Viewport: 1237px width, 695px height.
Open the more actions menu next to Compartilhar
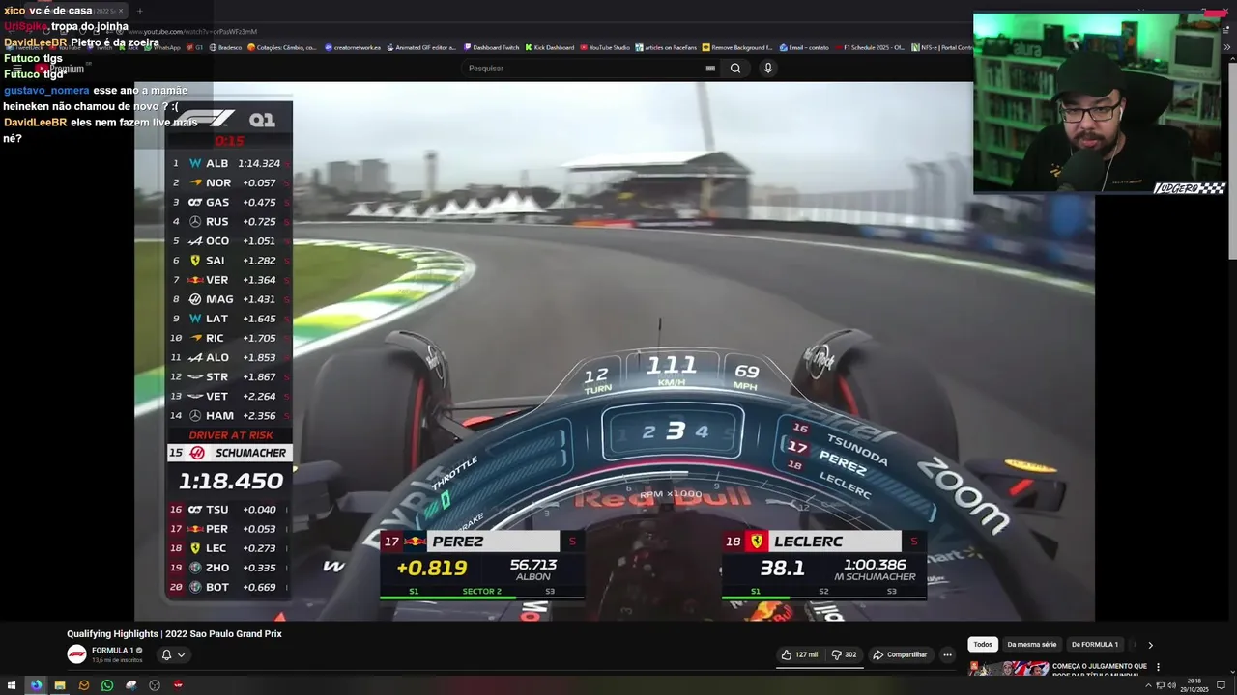tap(947, 654)
